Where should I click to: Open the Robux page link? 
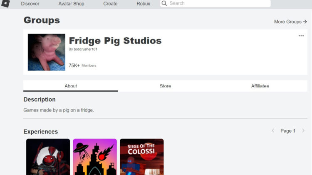click(x=144, y=4)
